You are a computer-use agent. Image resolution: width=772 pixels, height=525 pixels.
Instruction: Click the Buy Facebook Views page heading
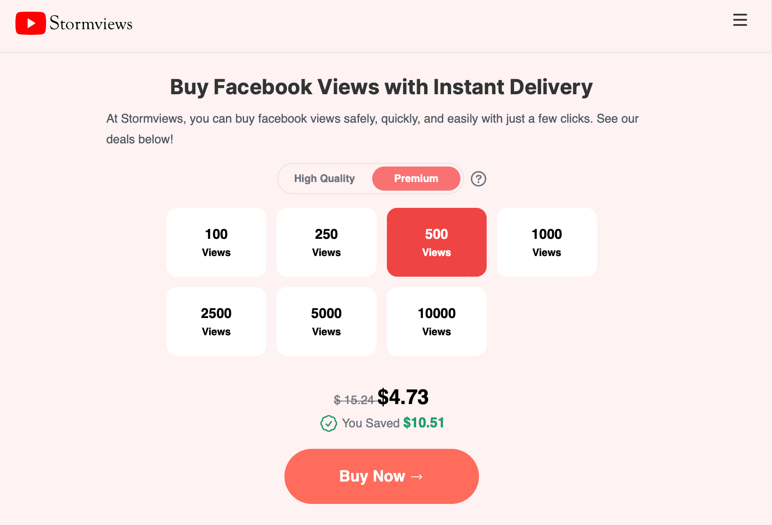pyautogui.click(x=381, y=87)
